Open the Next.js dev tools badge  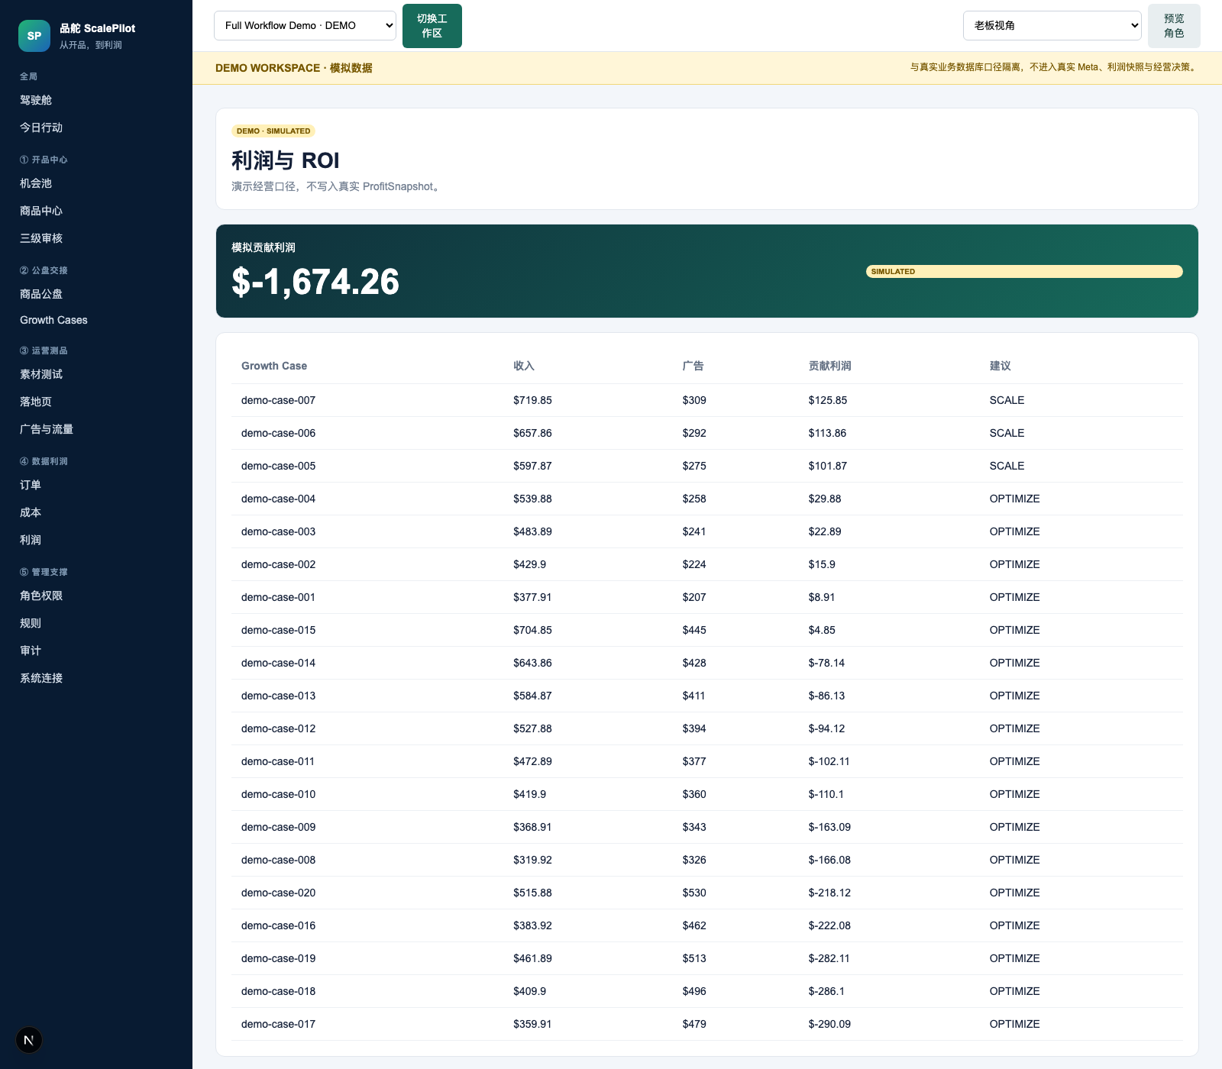coord(29,1040)
